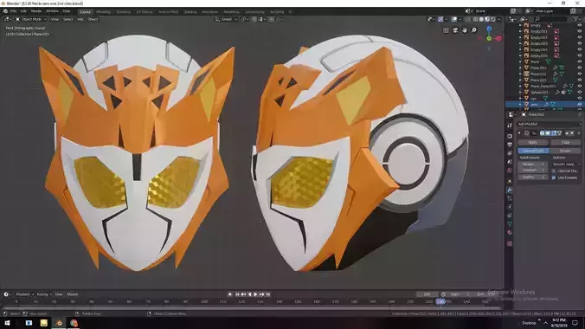Click the orthographic/perspective grid icon

coord(447,30)
